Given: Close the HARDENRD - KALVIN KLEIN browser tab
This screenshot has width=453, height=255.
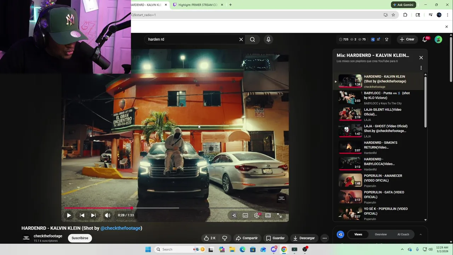Looking at the screenshot, I should [166, 5].
